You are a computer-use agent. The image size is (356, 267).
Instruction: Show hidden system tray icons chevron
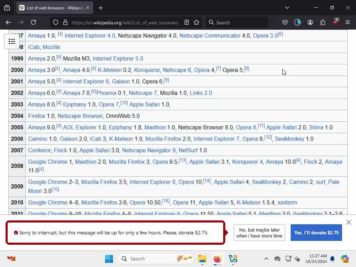click(266, 259)
